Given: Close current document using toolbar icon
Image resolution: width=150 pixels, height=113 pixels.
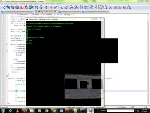Looking at the screenshot, I should pyautogui.click(x=22, y=7).
